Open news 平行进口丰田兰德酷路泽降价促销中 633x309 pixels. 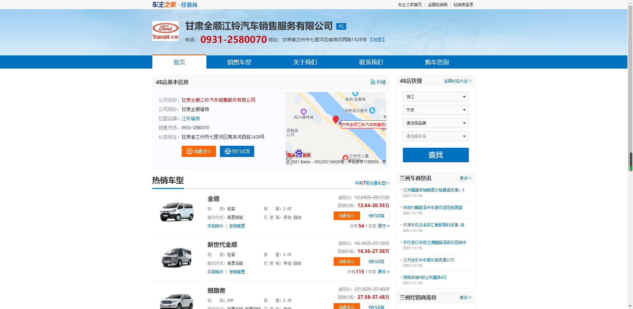coord(435,242)
